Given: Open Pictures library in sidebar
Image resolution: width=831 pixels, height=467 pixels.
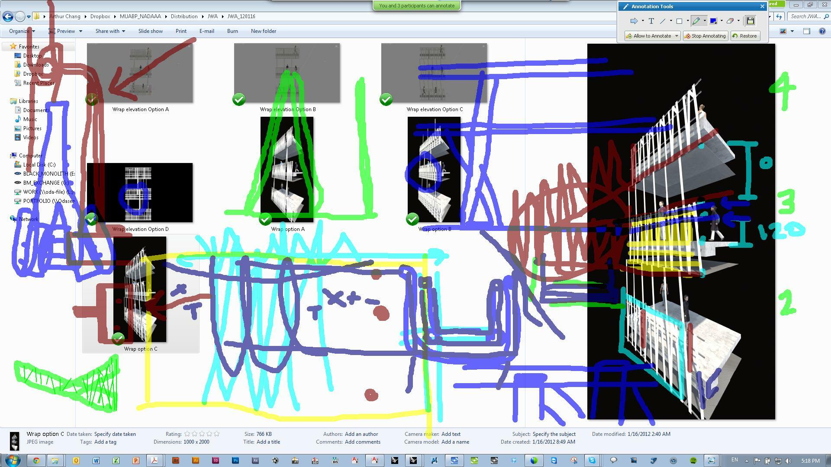Looking at the screenshot, I should click(x=32, y=128).
